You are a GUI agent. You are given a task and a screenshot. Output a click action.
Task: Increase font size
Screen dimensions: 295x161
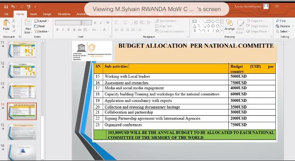coord(95,23)
